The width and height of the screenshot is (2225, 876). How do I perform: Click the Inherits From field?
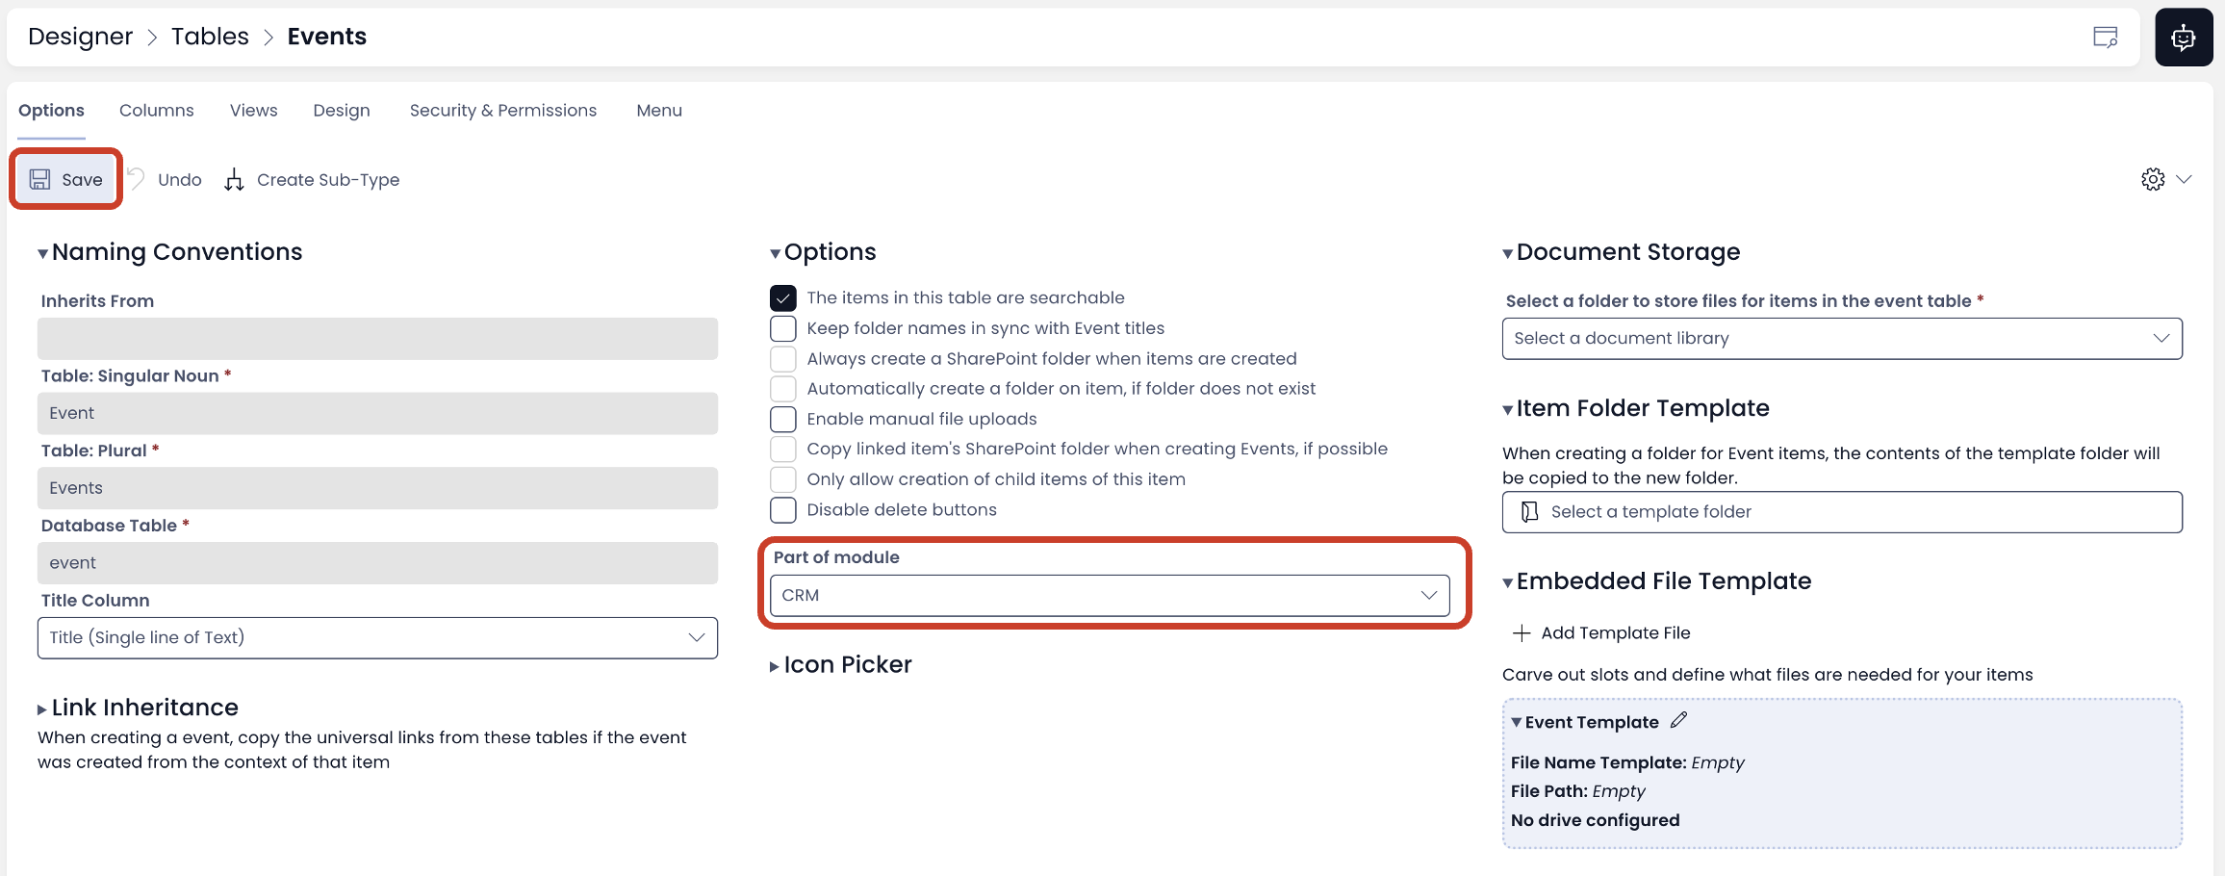click(377, 339)
